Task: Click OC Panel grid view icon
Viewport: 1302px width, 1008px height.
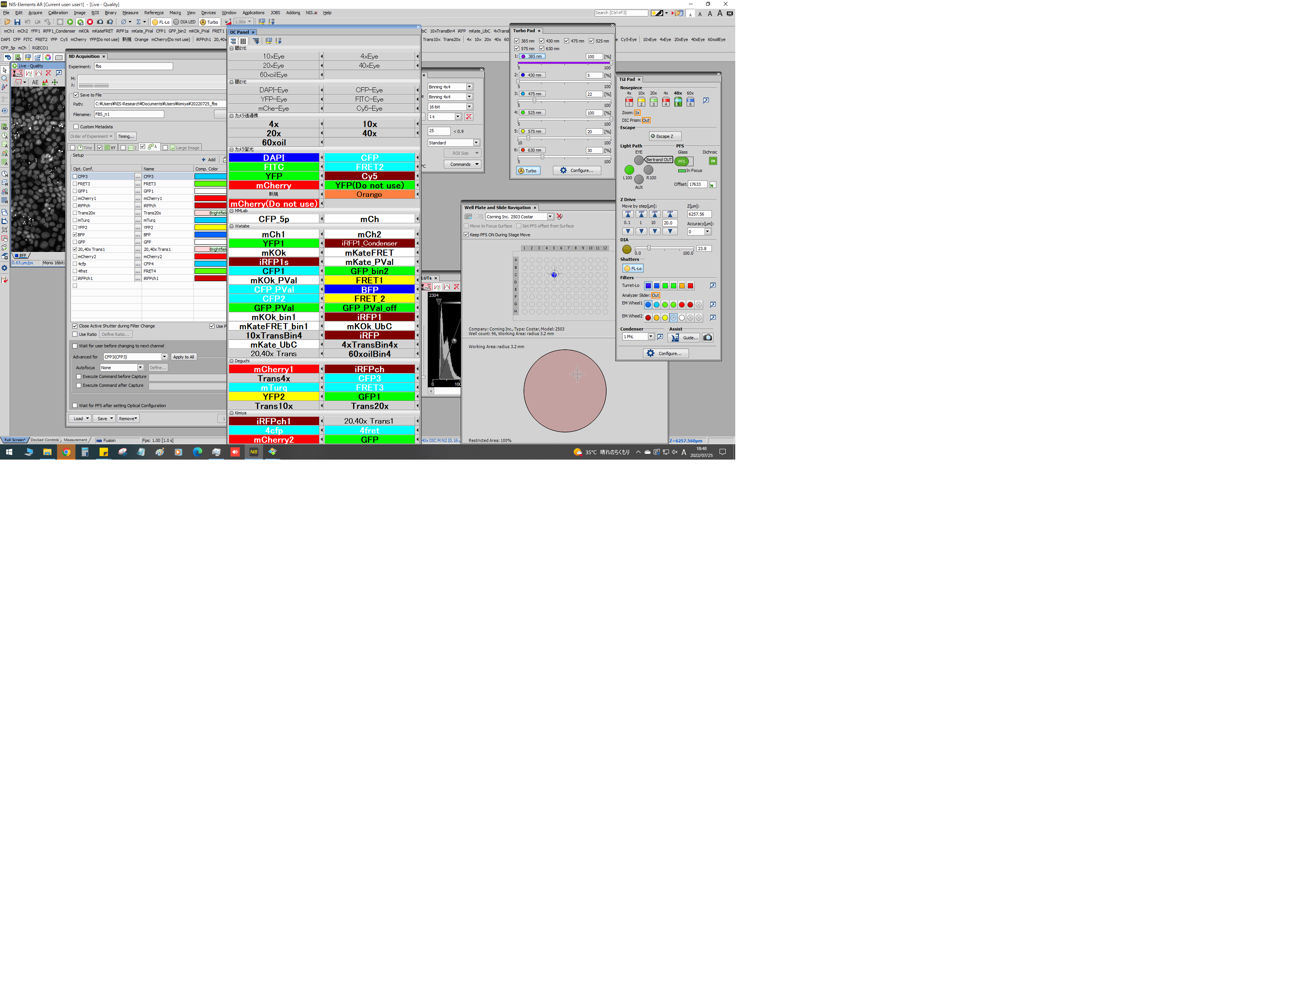Action: pyautogui.click(x=243, y=41)
